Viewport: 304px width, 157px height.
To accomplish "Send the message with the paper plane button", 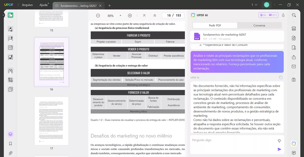I will (279, 149).
